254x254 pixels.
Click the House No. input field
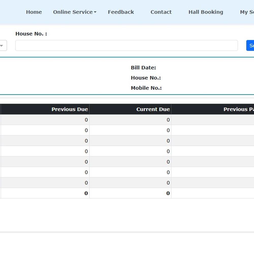point(126,45)
